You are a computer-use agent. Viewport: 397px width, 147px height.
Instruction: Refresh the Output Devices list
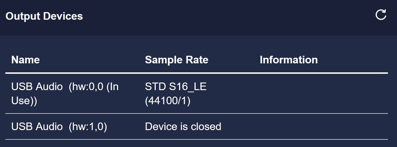click(381, 15)
